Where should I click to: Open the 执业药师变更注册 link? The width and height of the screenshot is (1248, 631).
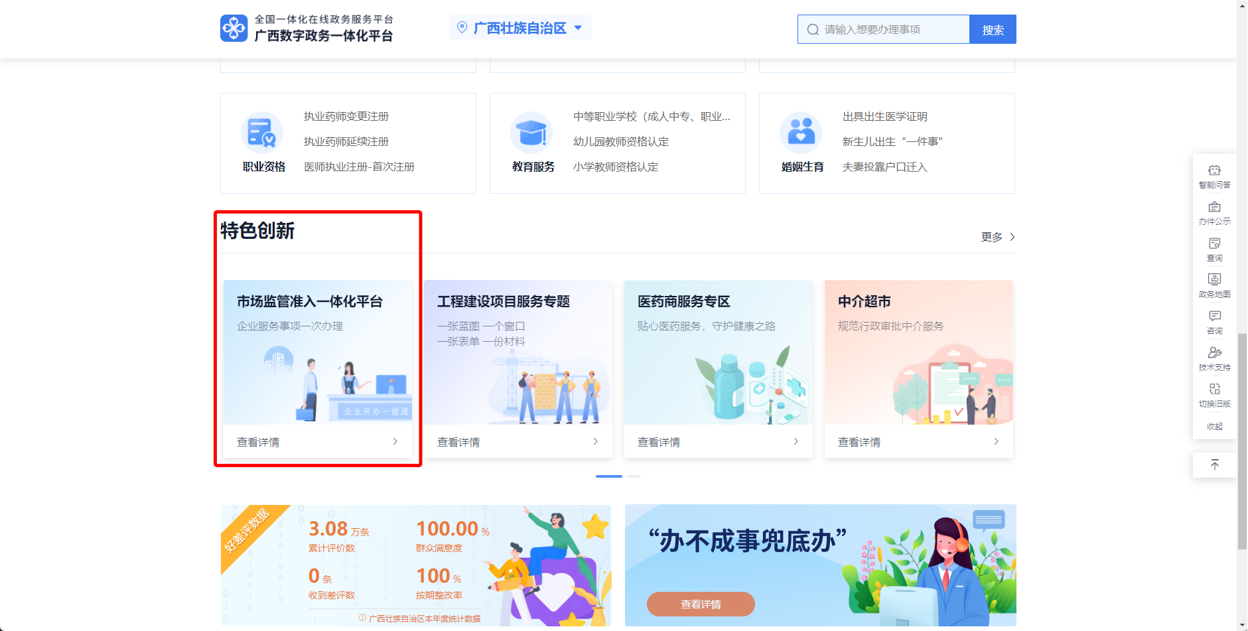pos(346,117)
